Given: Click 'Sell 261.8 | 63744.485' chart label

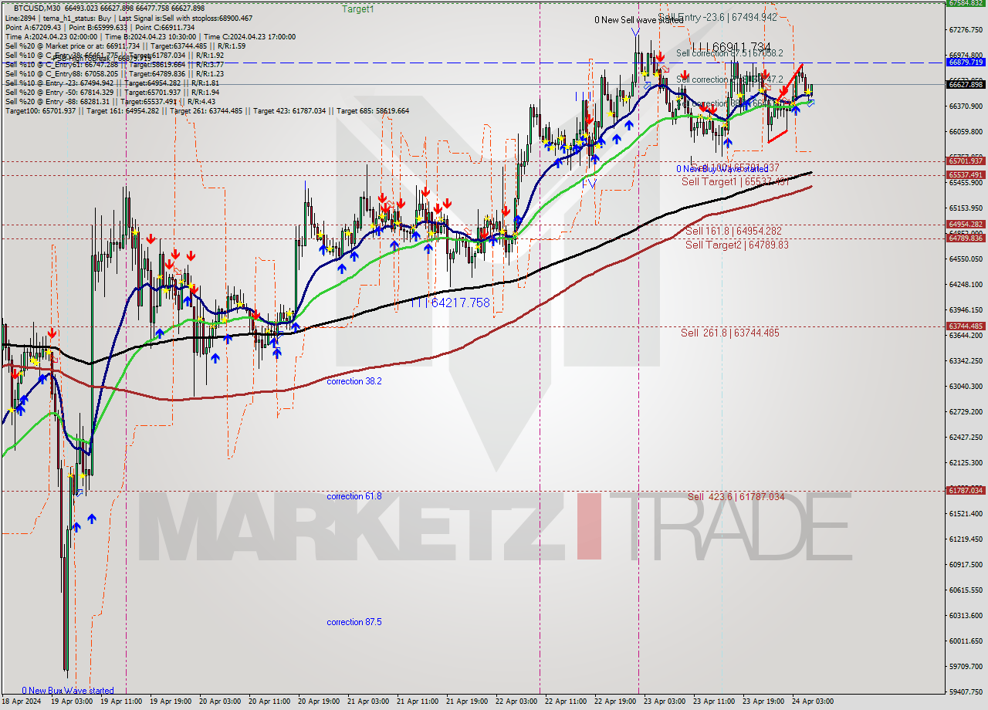Looking at the screenshot, I should (730, 333).
